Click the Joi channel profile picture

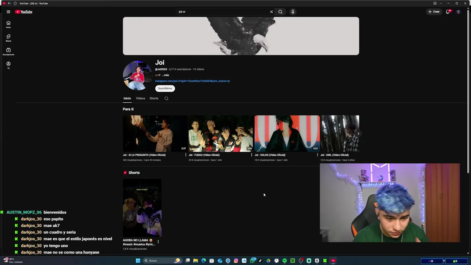tap(137, 75)
